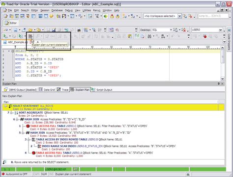The width and height of the screenshot is (233, 177).
Task: Pin the Explain Plan panel
Action: click(x=219, y=84)
